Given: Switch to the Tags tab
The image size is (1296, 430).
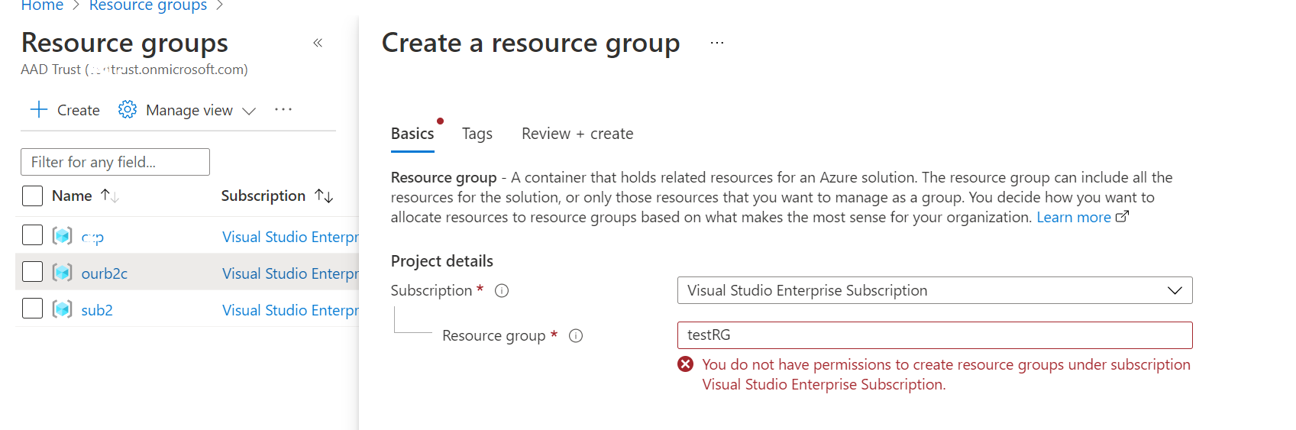Looking at the screenshot, I should click(477, 134).
